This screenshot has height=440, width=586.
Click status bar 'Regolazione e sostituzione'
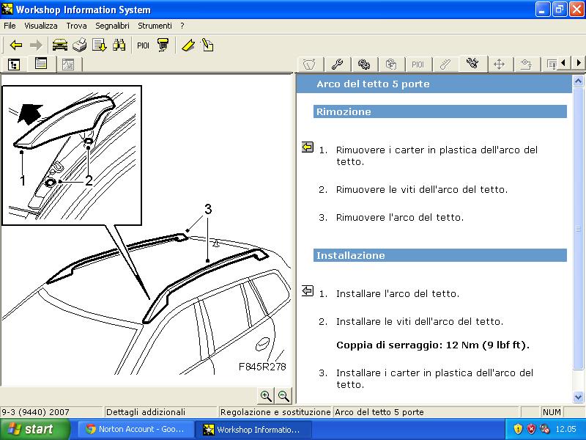[x=275, y=412]
